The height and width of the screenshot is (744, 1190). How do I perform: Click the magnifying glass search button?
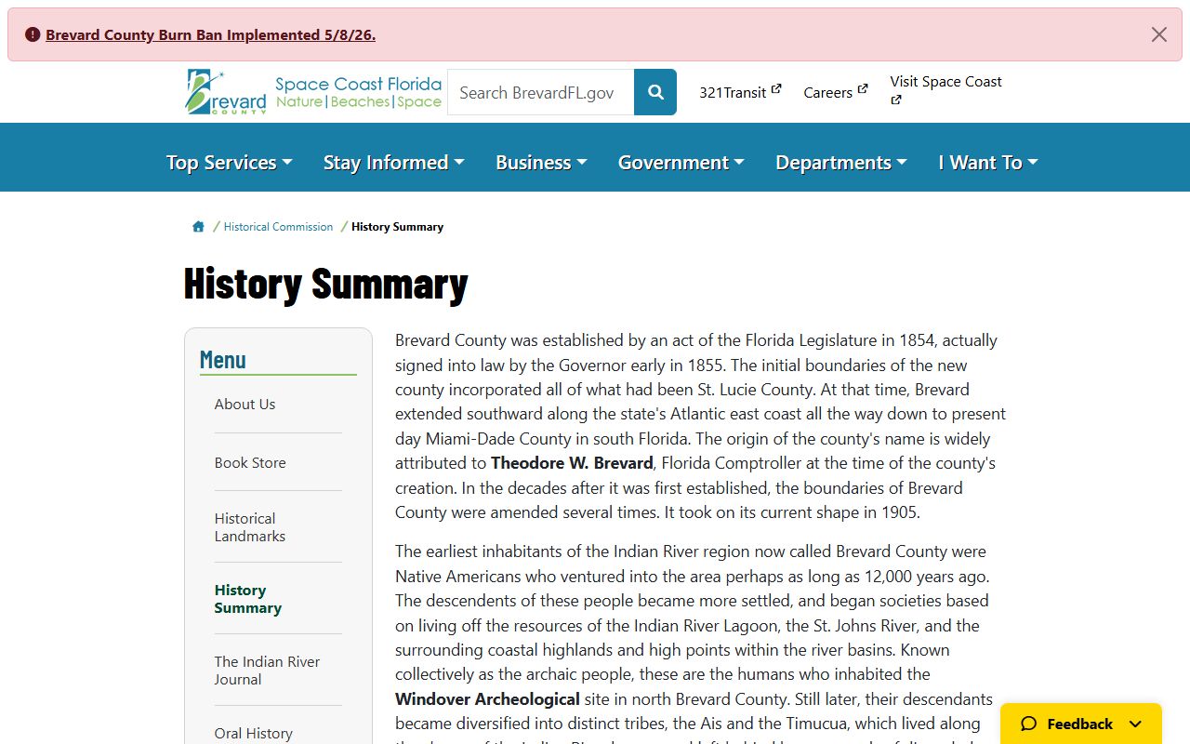pyautogui.click(x=655, y=92)
